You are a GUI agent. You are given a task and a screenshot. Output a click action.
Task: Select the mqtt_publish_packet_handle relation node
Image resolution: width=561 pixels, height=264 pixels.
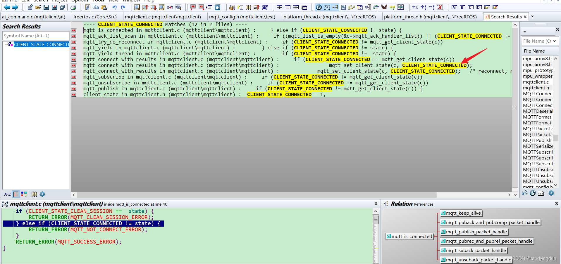coord(474,232)
